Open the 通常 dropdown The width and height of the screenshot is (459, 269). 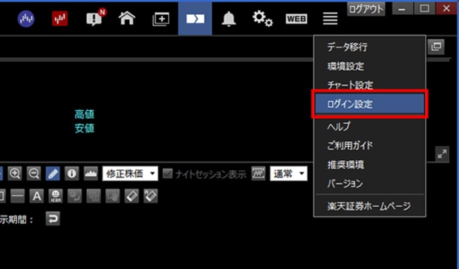(x=288, y=174)
